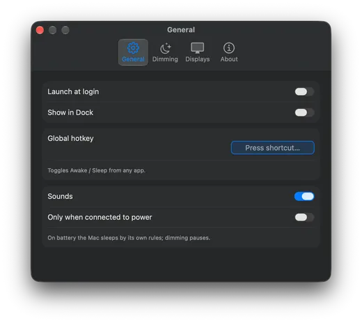
Task: Toggle Only when connected to power
Action: tap(304, 217)
